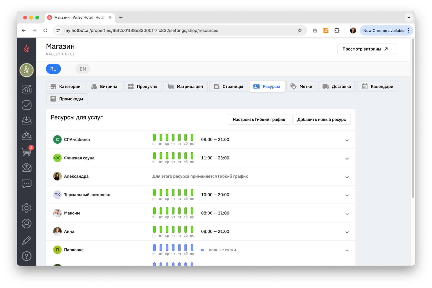Open the Chrome profile avatar
Screen dimensions: 432x288
coord(353,31)
